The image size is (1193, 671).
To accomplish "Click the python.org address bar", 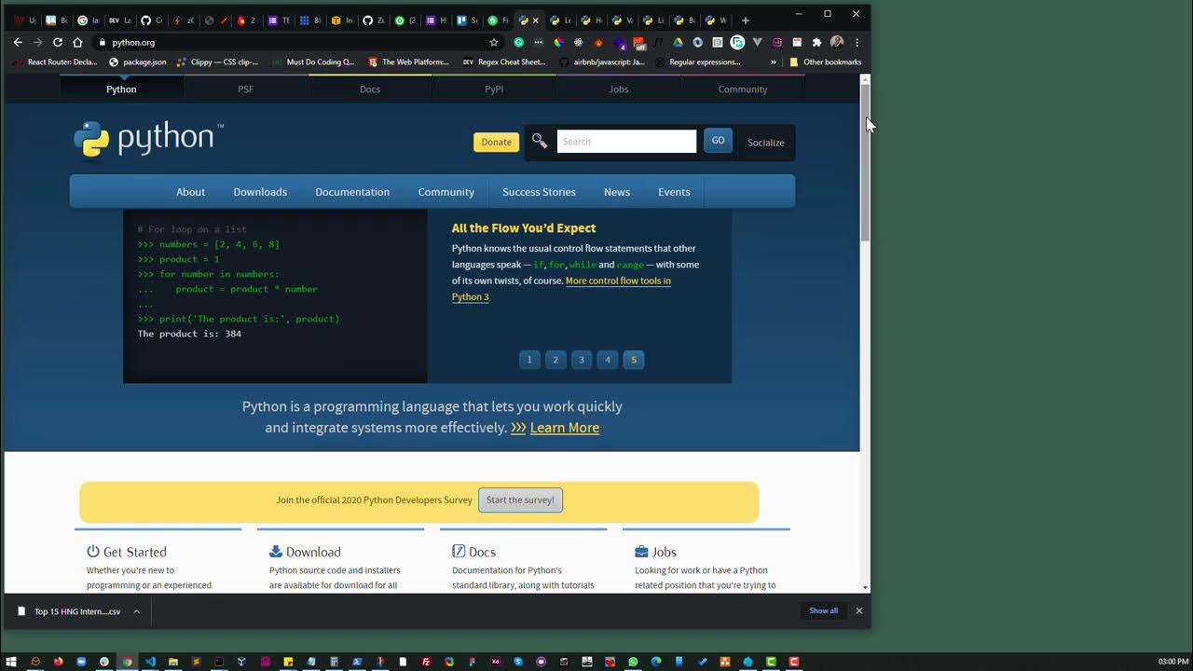I will (x=298, y=42).
